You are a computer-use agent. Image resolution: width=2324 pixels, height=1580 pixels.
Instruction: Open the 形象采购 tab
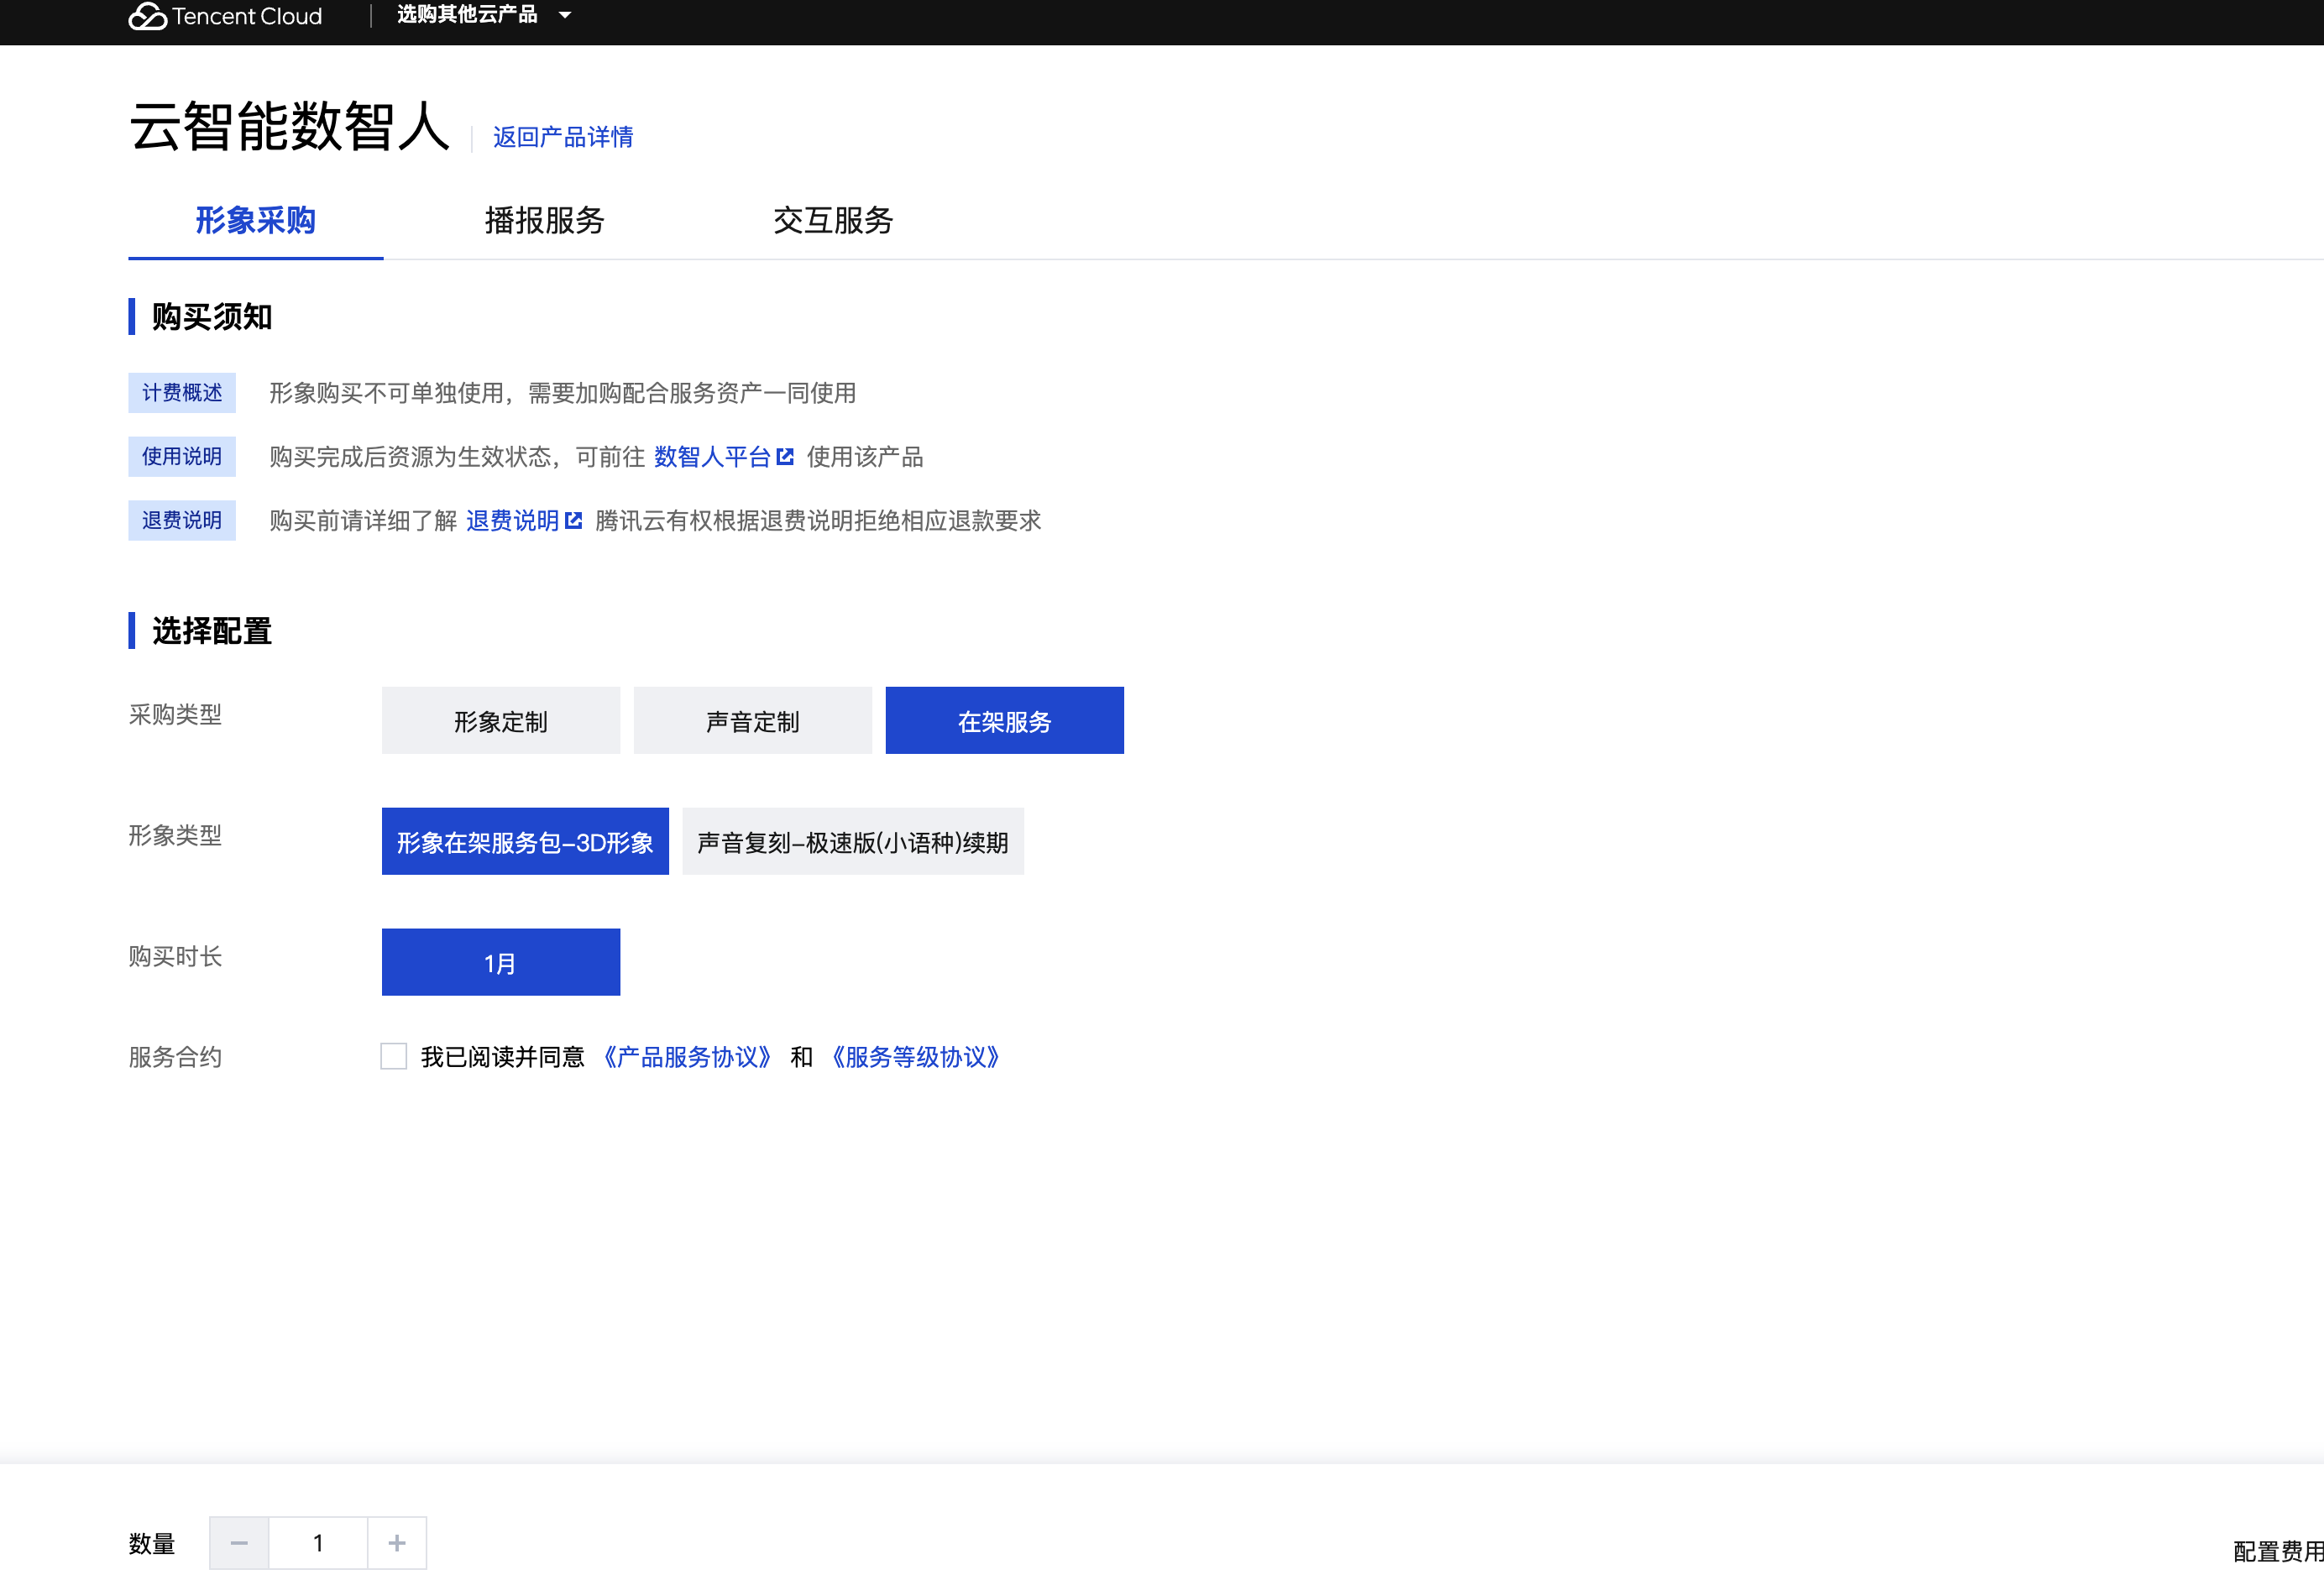point(255,220)
